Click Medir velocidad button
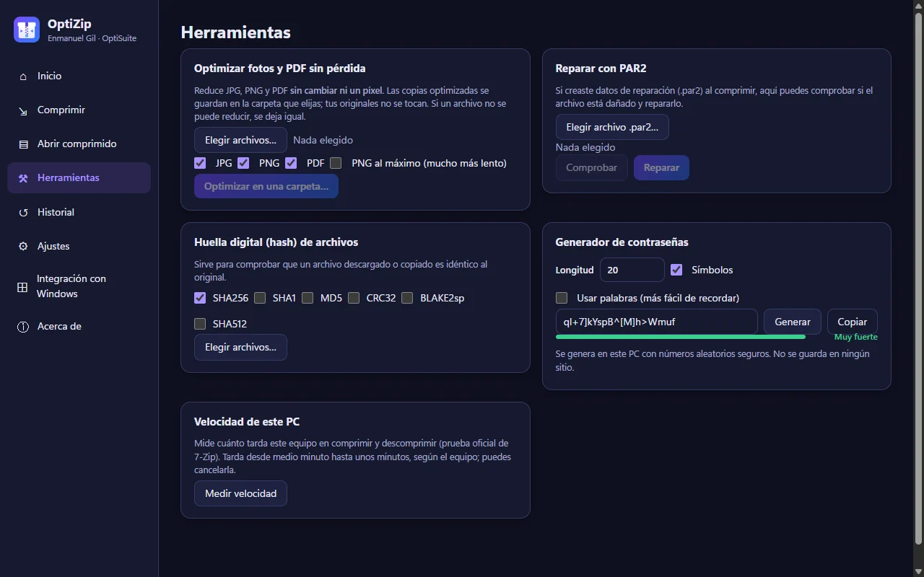This screenshot has height=577, width=924. [240, 493]
